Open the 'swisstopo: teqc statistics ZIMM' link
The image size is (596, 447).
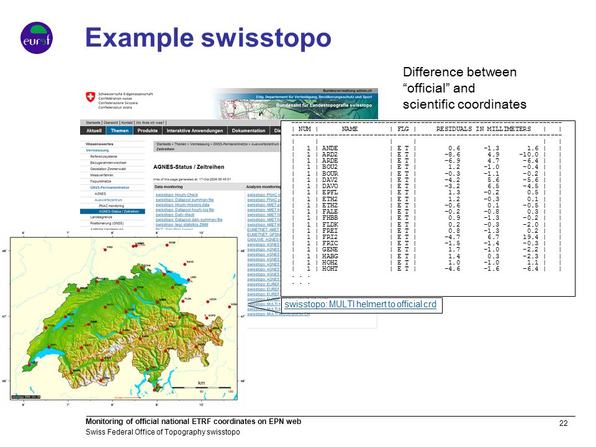point(182,224)
